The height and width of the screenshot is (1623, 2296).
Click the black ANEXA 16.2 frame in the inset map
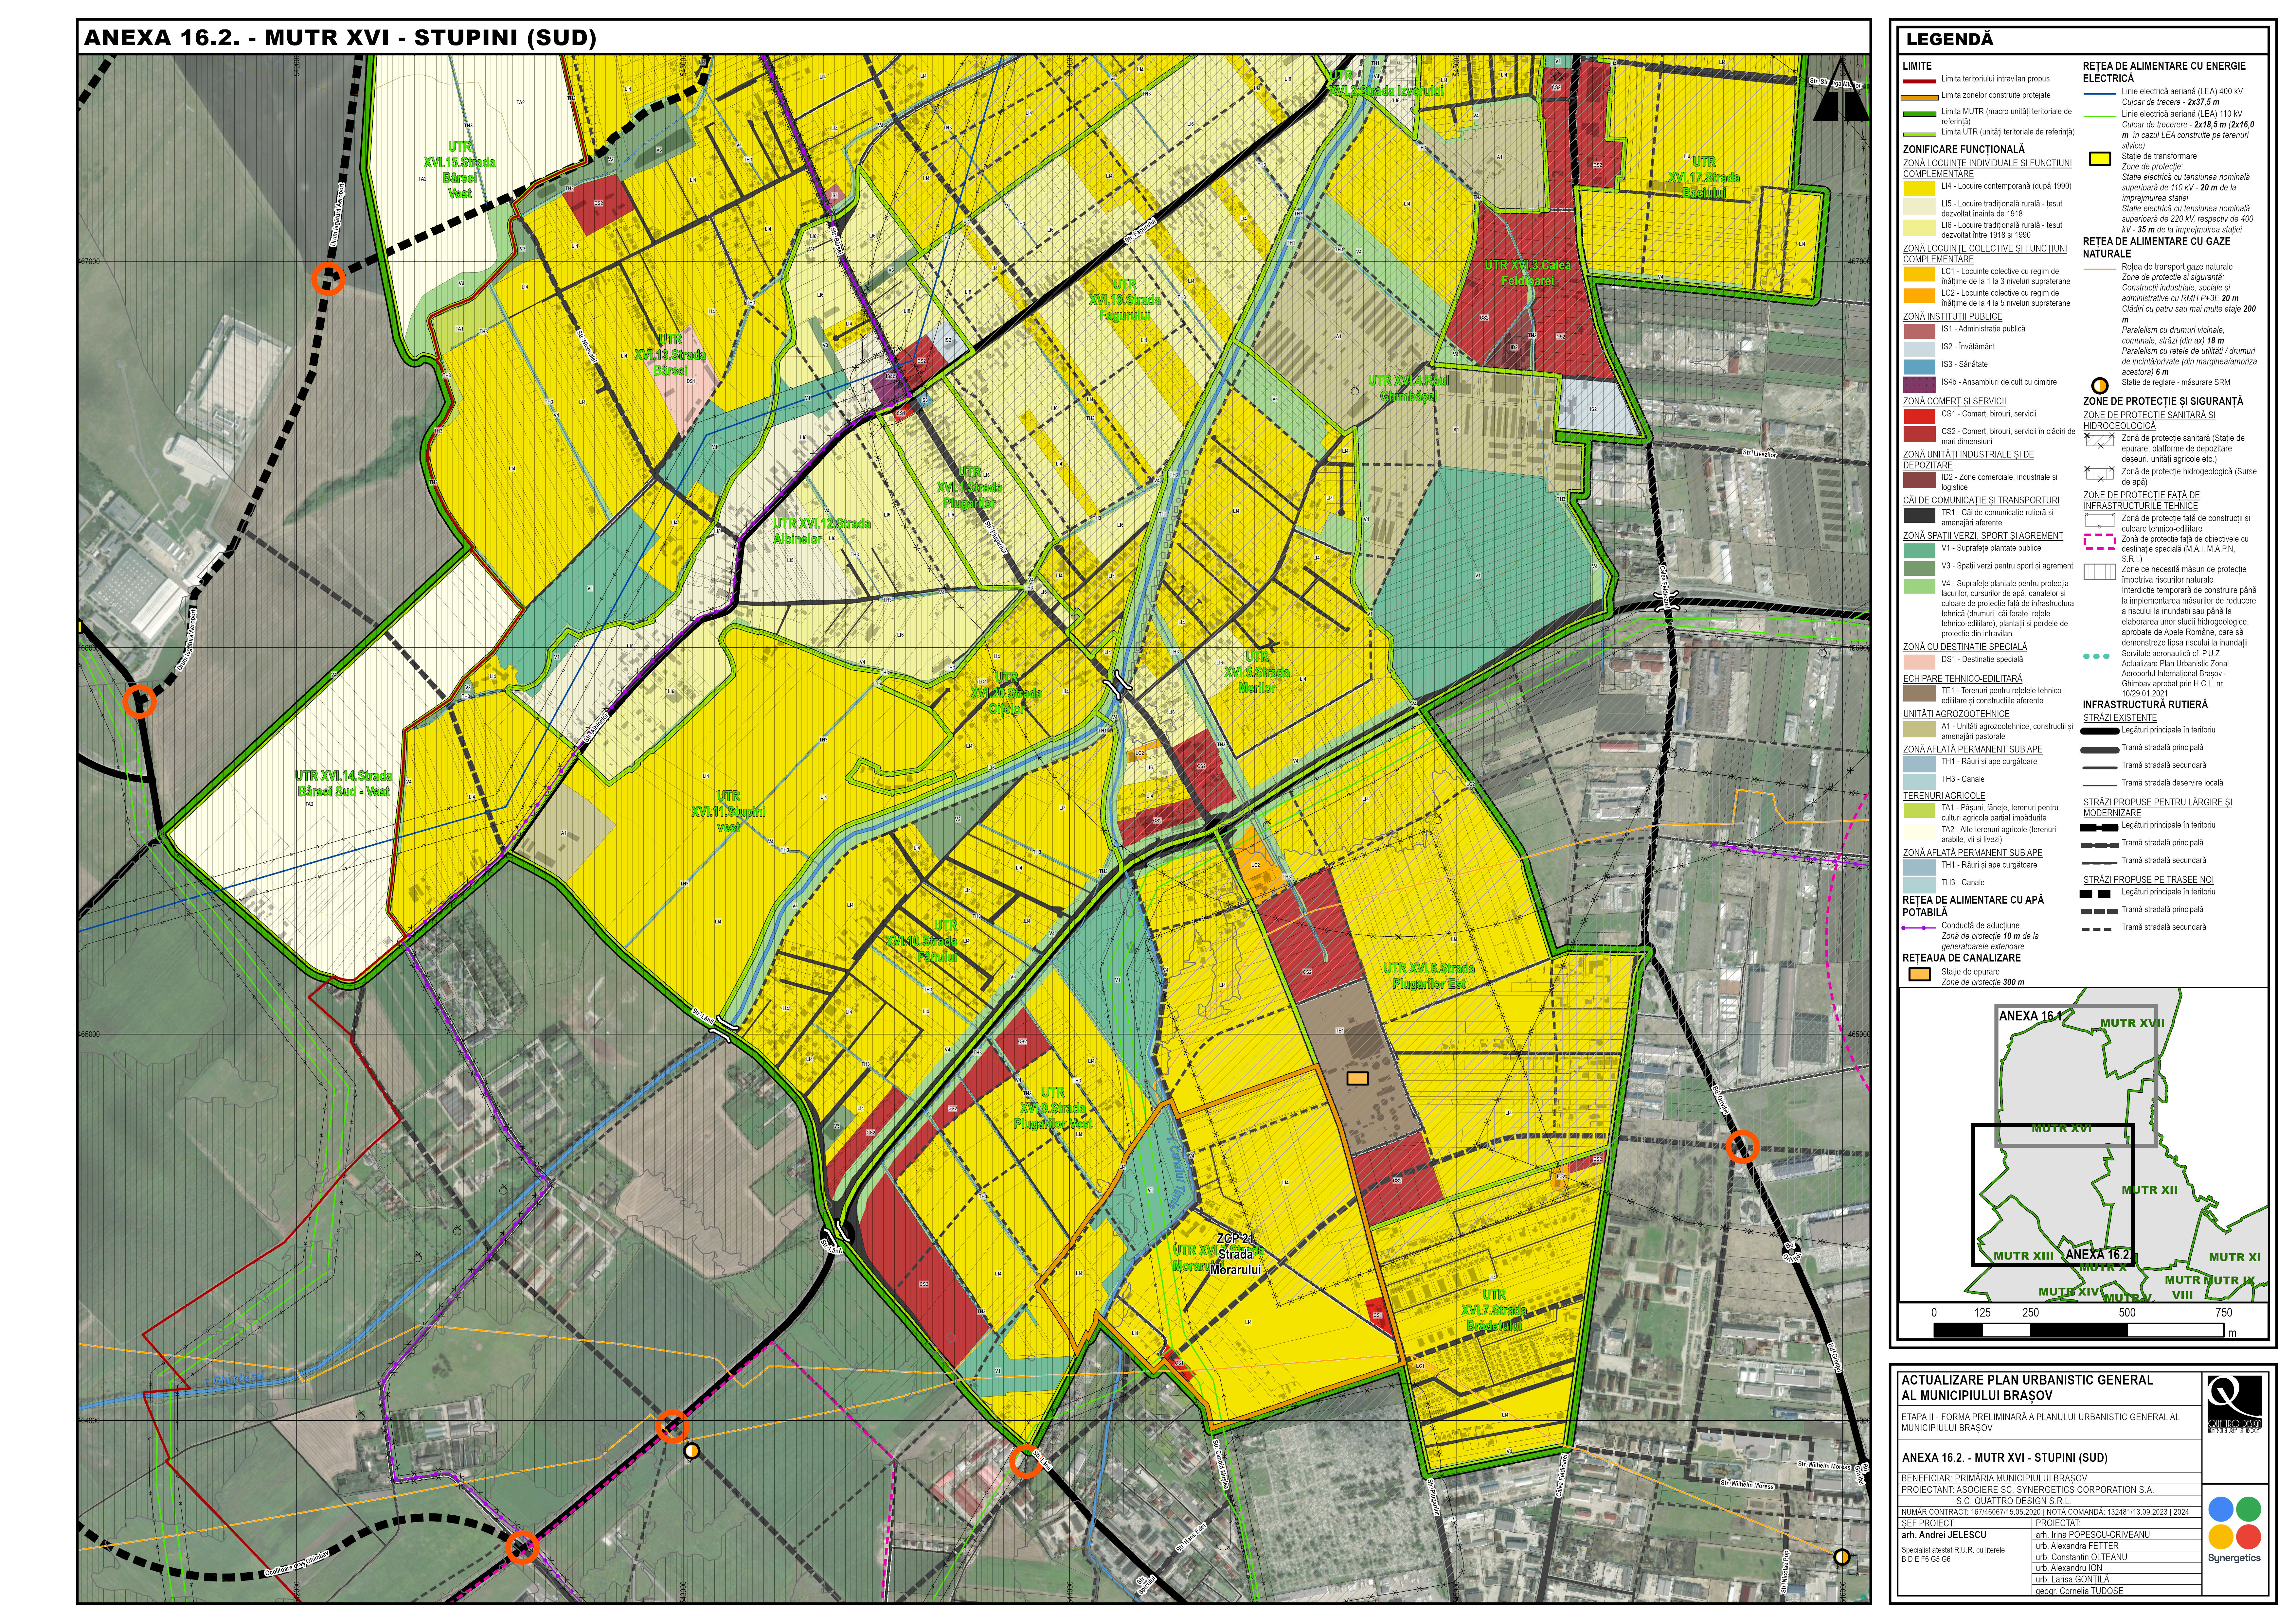pyautogui.click(x=2053, y=1195)
